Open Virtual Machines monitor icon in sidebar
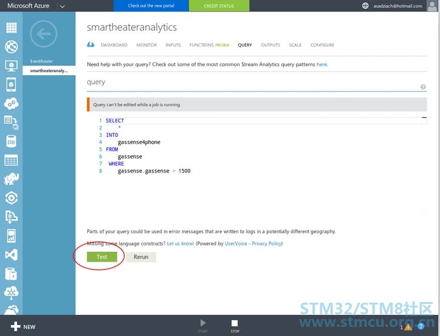 (x=11, y=65)
